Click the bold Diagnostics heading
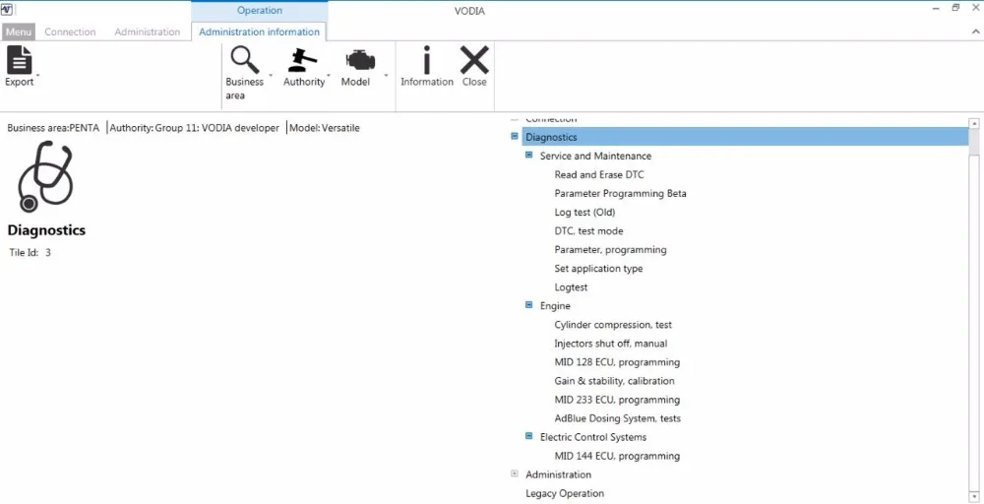 pyautogui.click(x=46, y=230)
